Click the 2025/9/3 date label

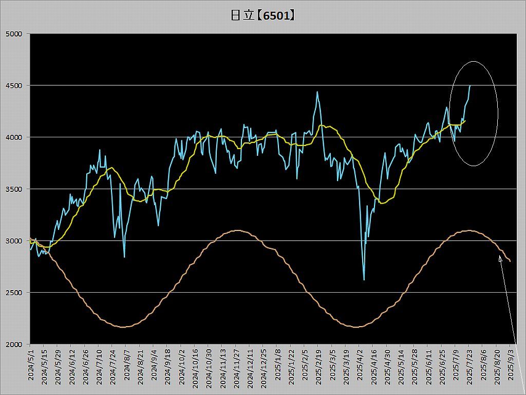pos(511,367)
